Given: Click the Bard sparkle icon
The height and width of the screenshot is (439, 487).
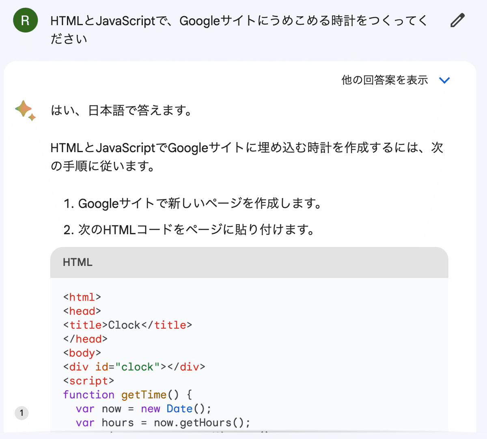Looking at the screenshot, I should tap(26, 110).
